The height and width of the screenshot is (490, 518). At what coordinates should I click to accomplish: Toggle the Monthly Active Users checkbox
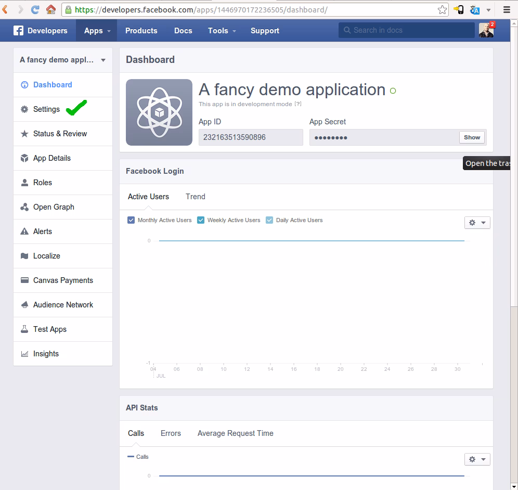[131, 220]
